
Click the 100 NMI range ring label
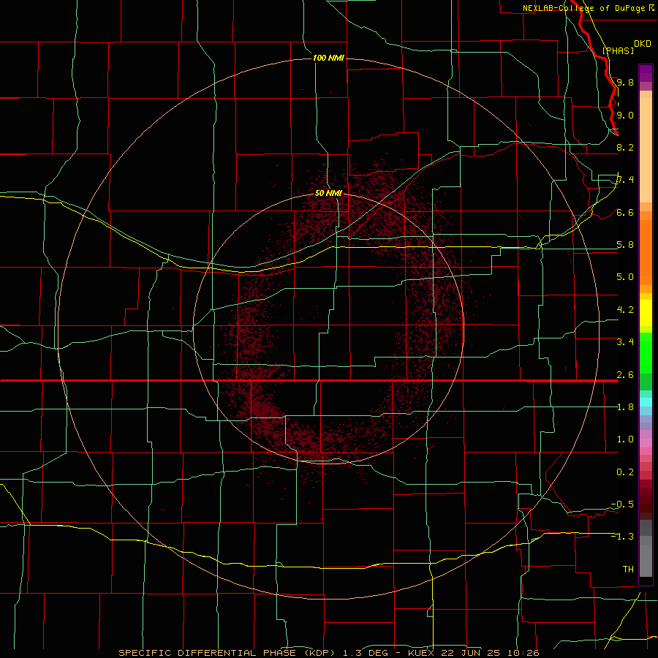328,58
